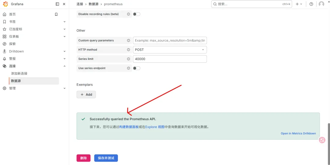The width and height of the screenshot is (330, 165).
Task: Follow the 构建数据面板 link
Action: click(129, 127)
